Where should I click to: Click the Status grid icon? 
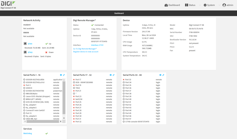tap(186, 5)
